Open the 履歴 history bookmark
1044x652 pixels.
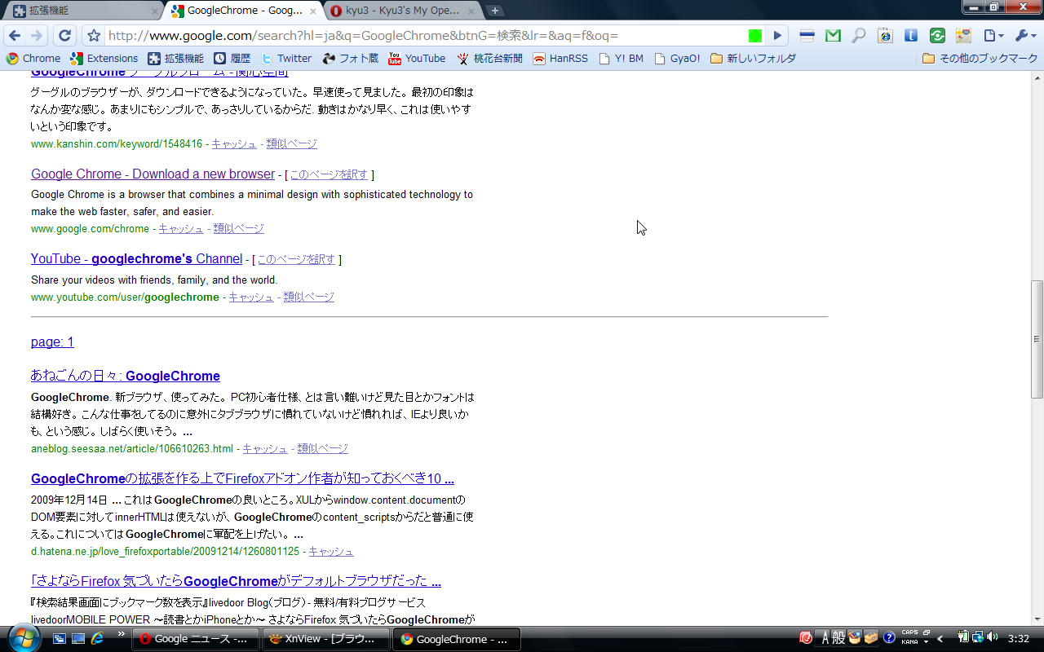pyautogui.click(x=232, y=59)
